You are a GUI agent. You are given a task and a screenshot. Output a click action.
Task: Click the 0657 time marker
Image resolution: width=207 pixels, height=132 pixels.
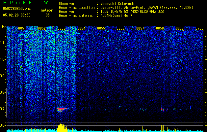tap(140, 28)
